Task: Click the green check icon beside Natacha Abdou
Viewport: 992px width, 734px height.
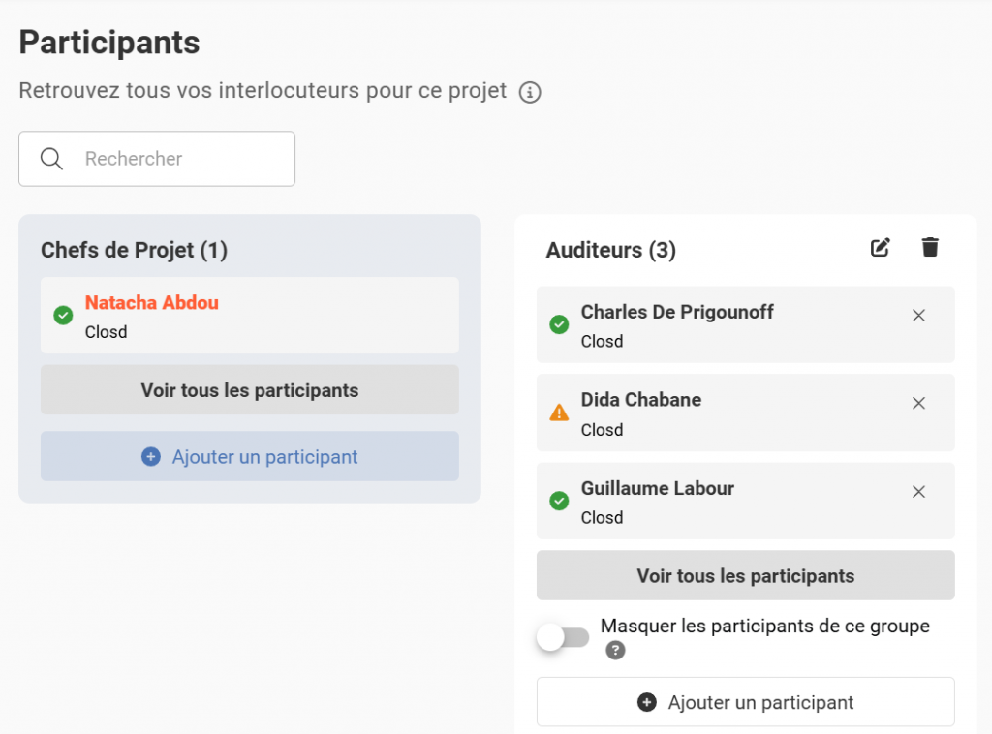Action: (x=63, y=316)
